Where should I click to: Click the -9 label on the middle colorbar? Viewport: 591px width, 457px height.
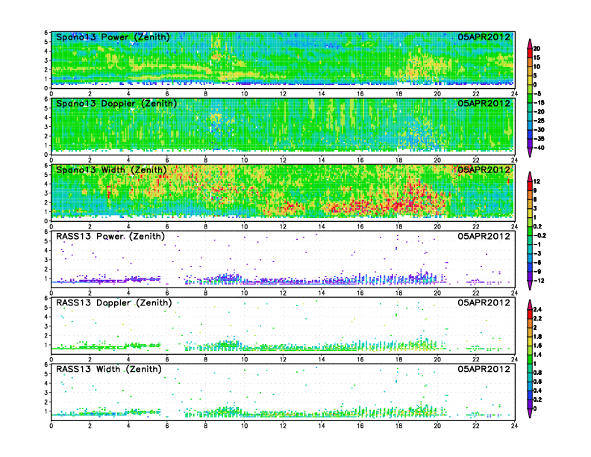point(537,272)
